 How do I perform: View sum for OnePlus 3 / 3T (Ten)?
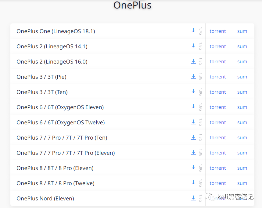click(x=242, y=92)
